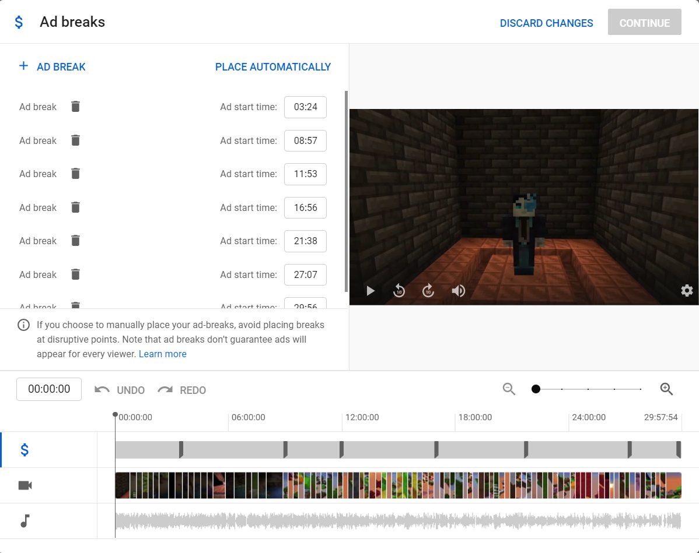Click the playhead handle on timeline

(115, 414)
